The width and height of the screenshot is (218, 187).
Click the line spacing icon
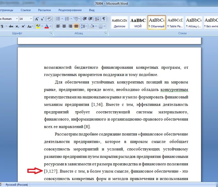83,26
